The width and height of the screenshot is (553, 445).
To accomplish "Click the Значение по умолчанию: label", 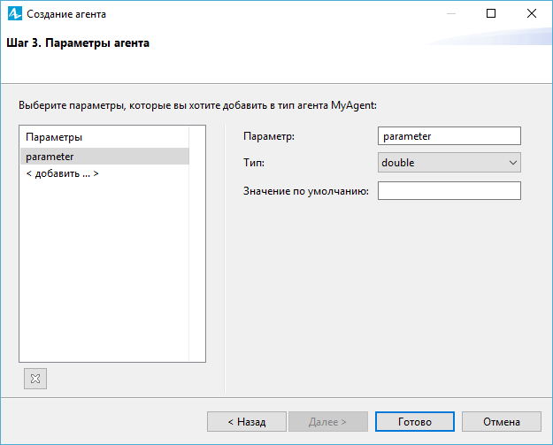I will coord(306,191).
